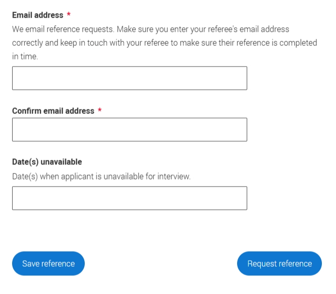Activate the Date(s) unavailable input field
The width and height of the screenshot is (336, 294).
[x=130, y=198]
